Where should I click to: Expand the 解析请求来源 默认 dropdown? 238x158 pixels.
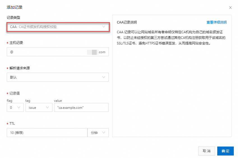tap(58, 77)
